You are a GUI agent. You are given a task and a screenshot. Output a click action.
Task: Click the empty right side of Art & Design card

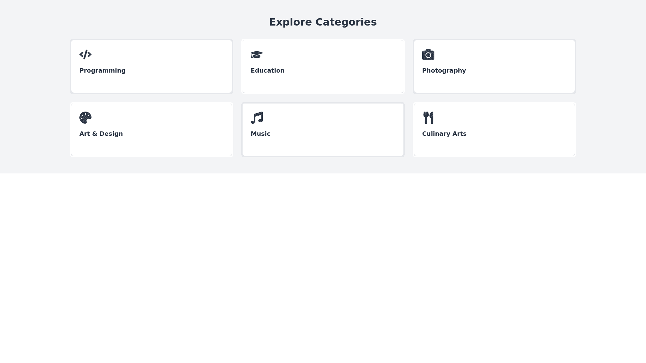pyautogui.click(x=188, y=130)
